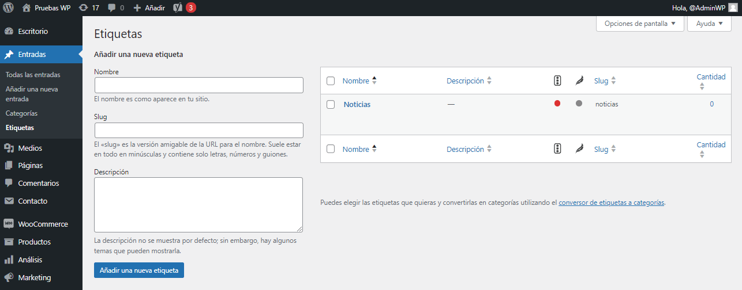Focus the Slug input field
This screenshot has width=742, height=290.
[x=198, y=130]
